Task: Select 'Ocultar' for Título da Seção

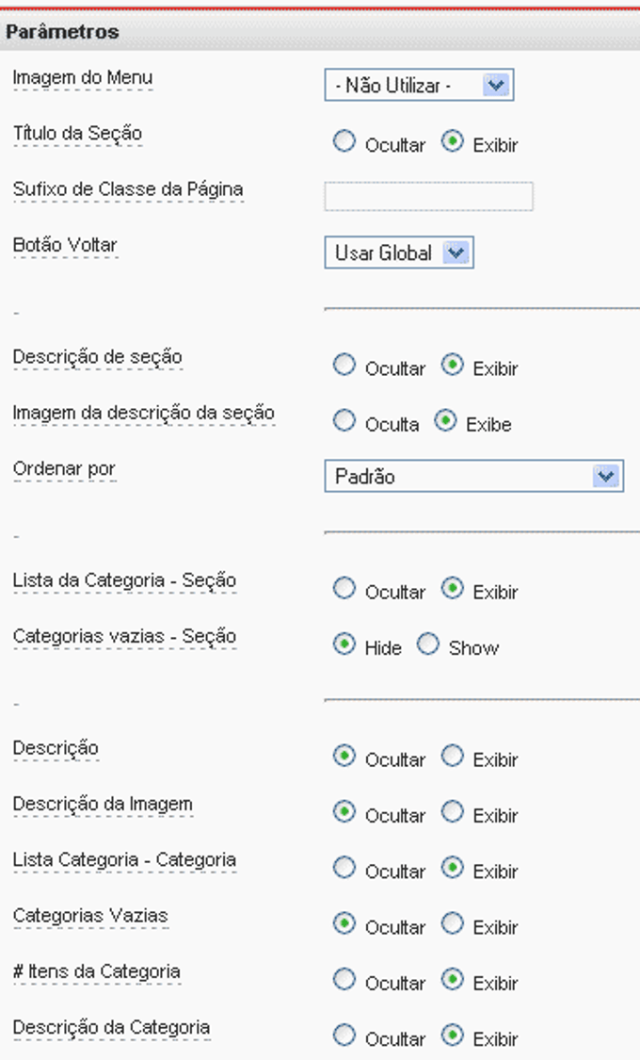Action: click(344, 141)
